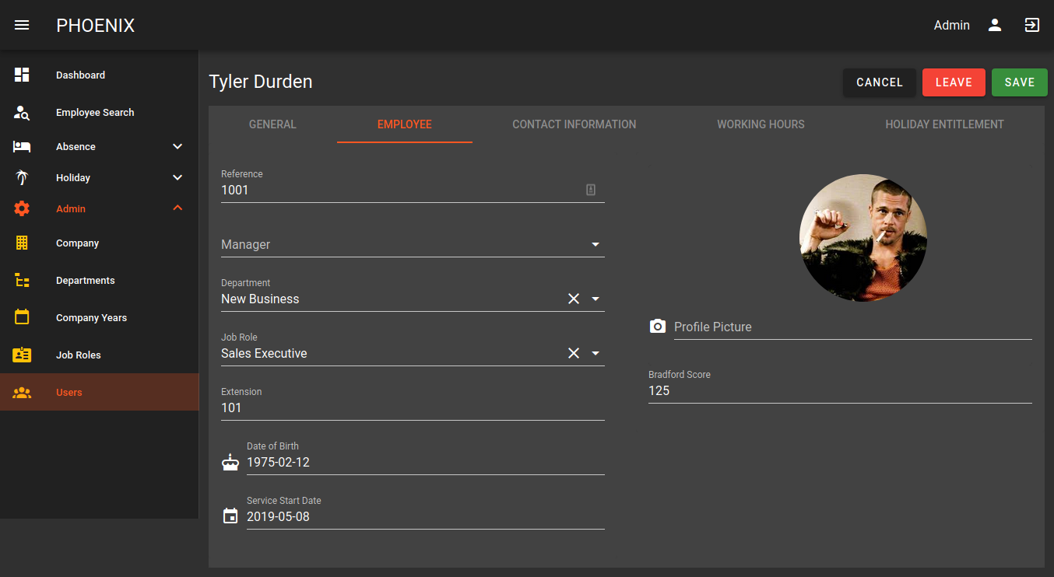The width and height of the screenshot is (1054, 577).
Task: Expand the Holiday submenu chevron
Action: pos(177,177)
